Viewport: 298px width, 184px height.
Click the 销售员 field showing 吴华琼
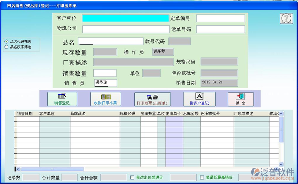[x=106, y=83]
